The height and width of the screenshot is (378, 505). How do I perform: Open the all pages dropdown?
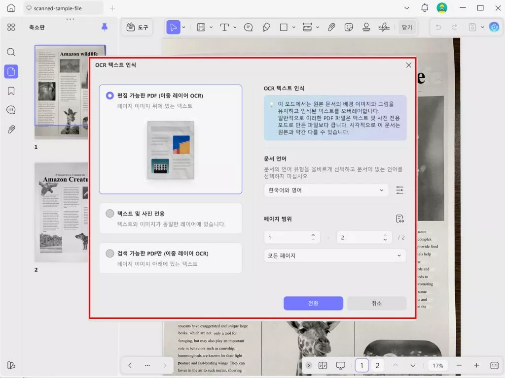[x=335, y=255]
